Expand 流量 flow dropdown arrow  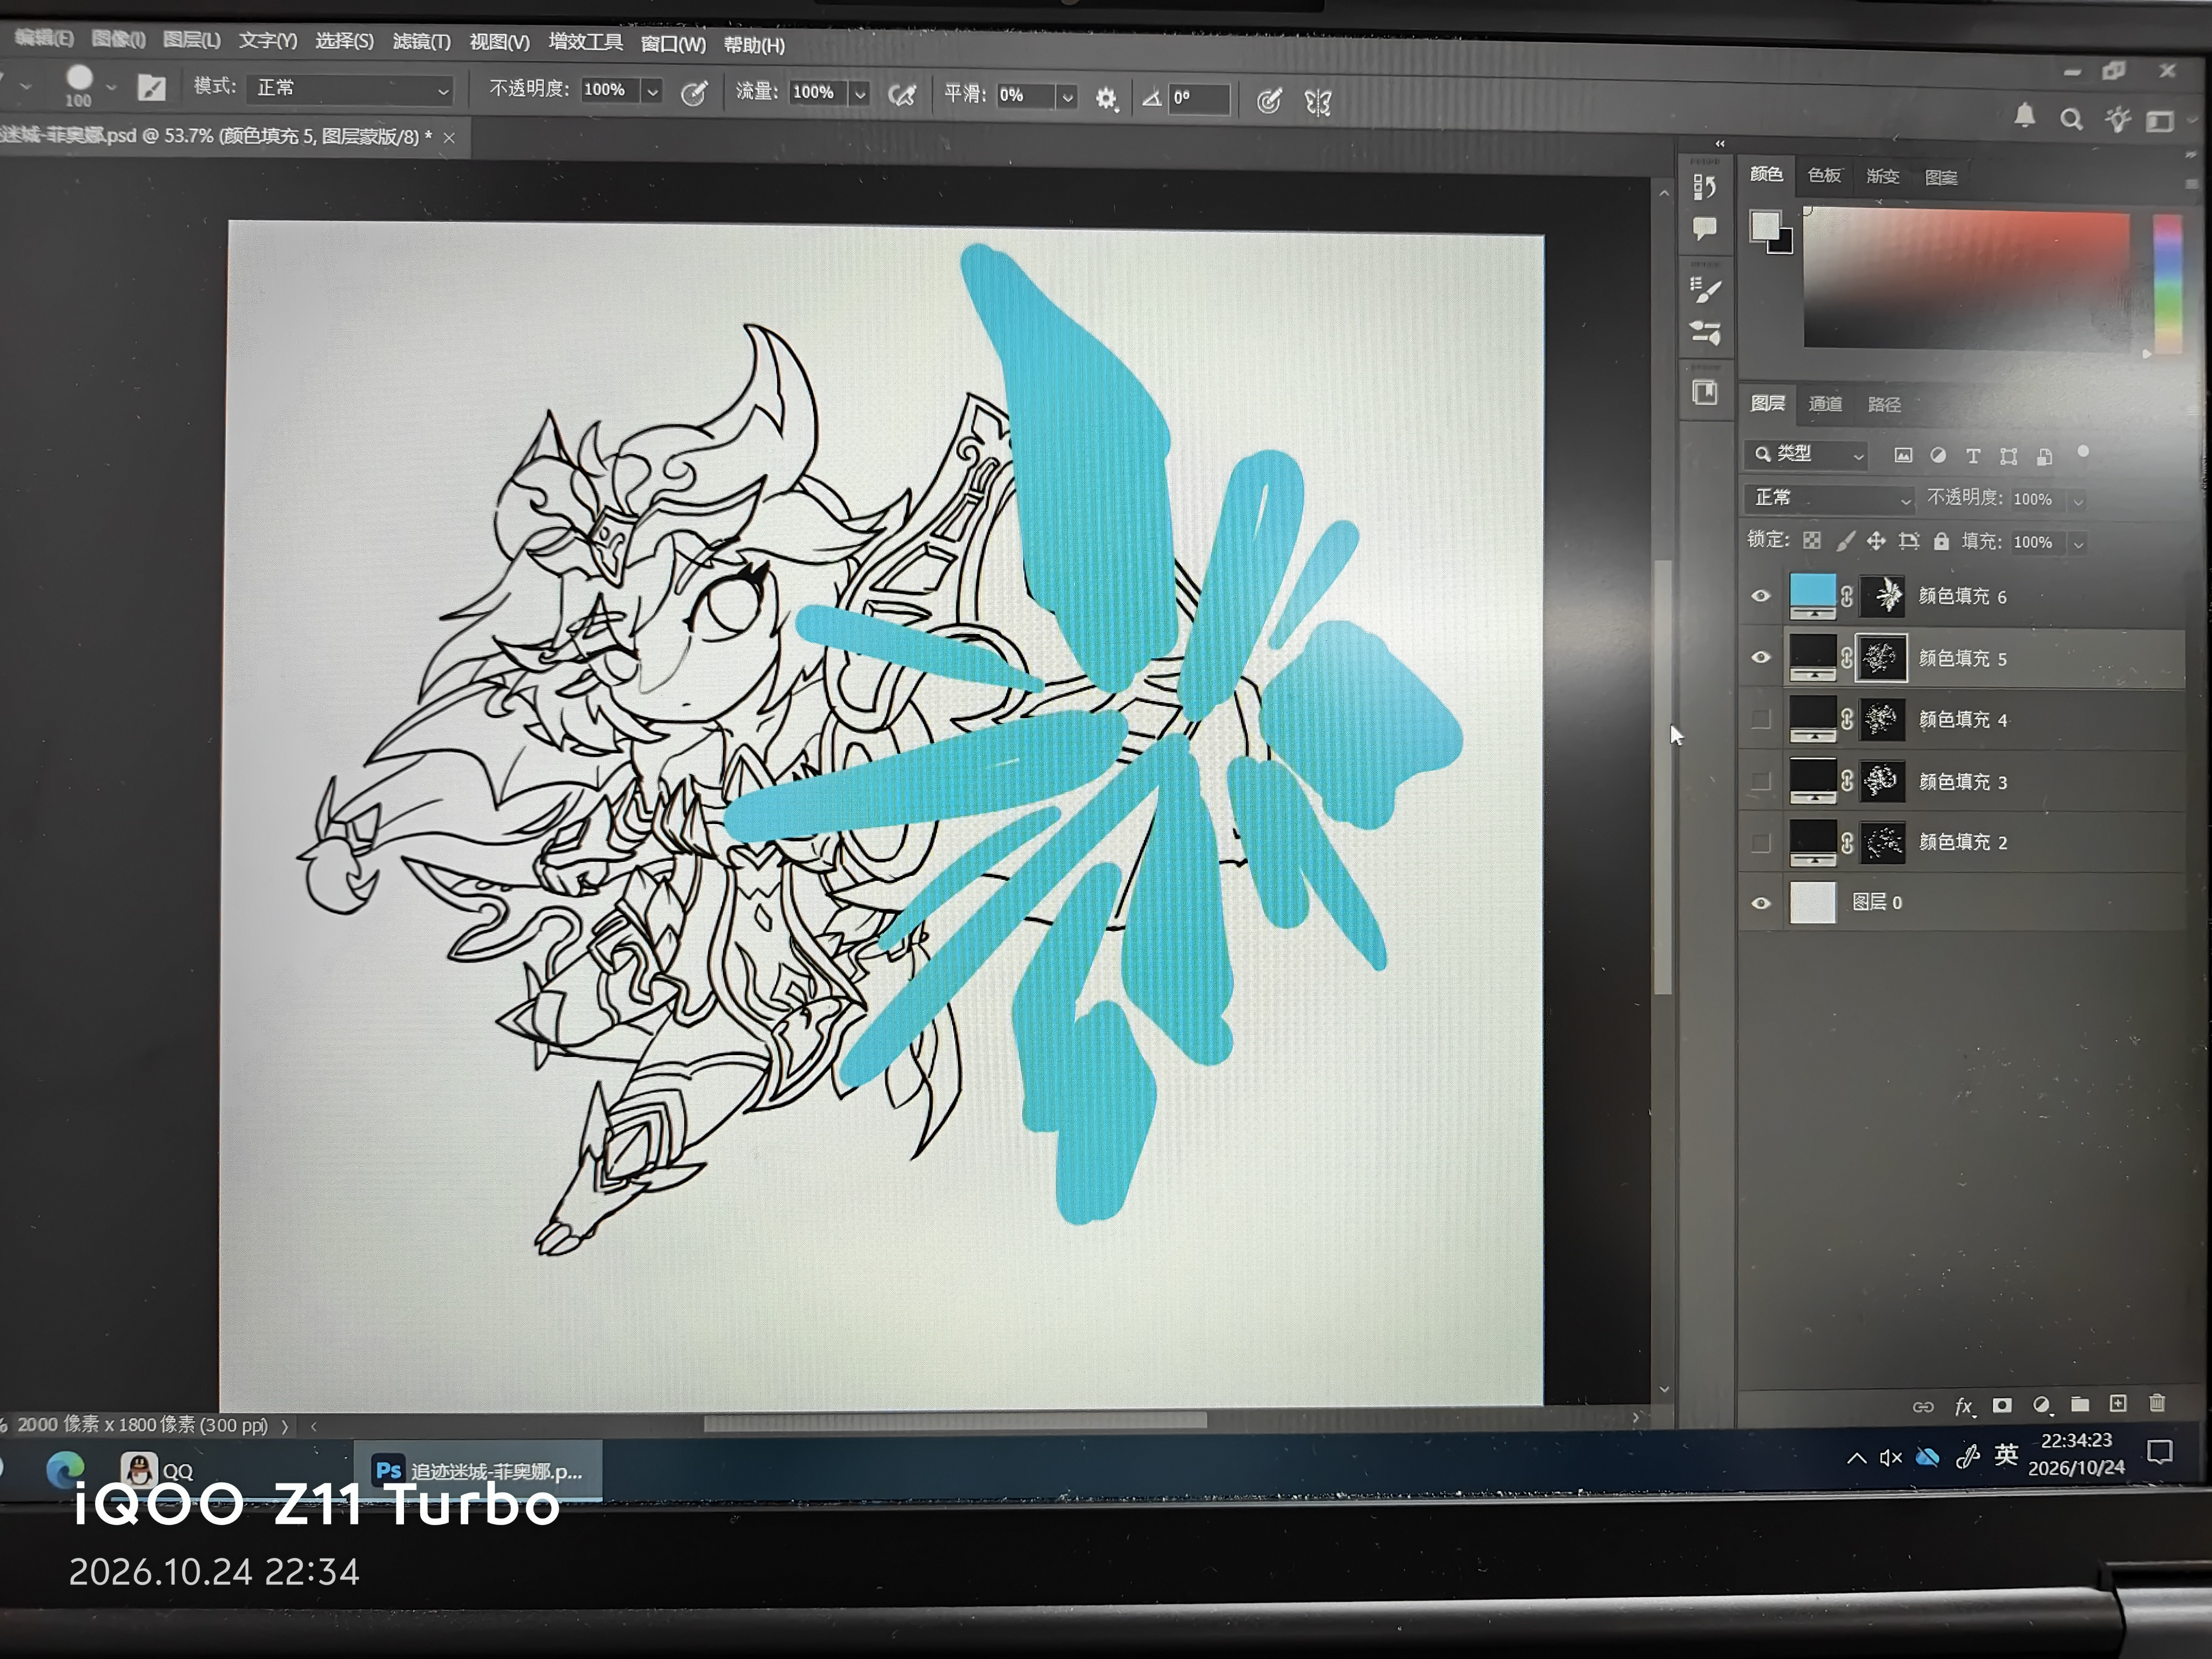tap(860, 94)
